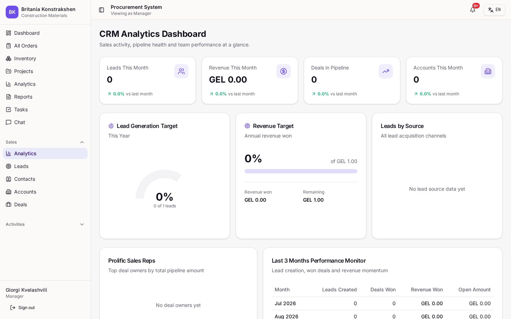The height and width of the screenshot is (319, 511).
Task: Open the notifications bell
Action: point(473,10)
